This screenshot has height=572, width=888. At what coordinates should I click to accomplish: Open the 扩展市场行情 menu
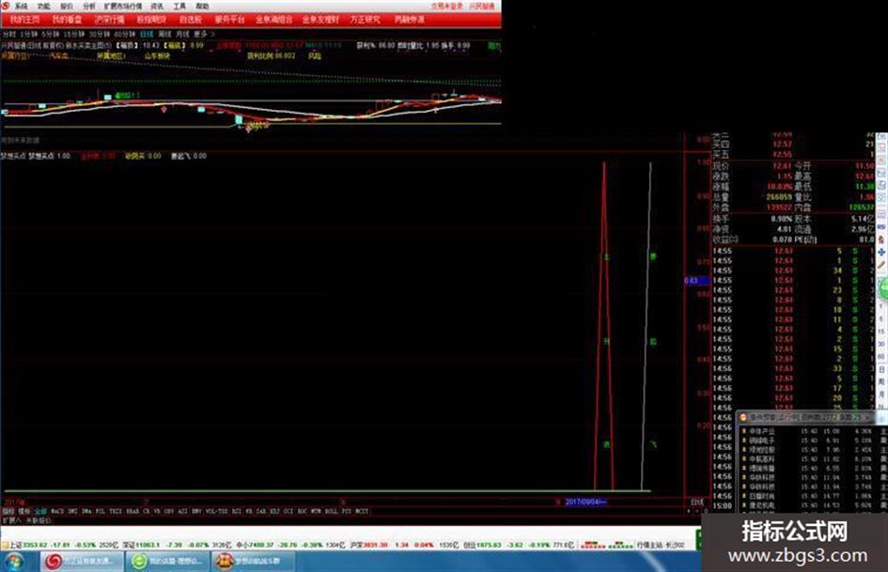123,7
